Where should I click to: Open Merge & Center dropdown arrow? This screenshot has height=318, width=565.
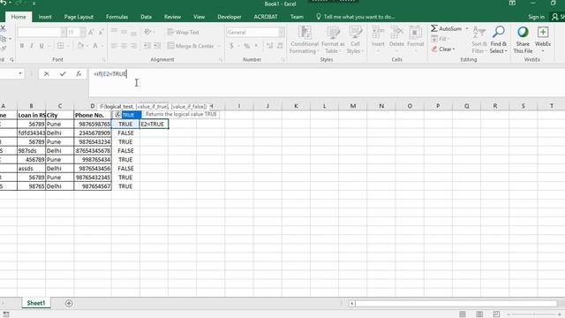pos(219,46)
